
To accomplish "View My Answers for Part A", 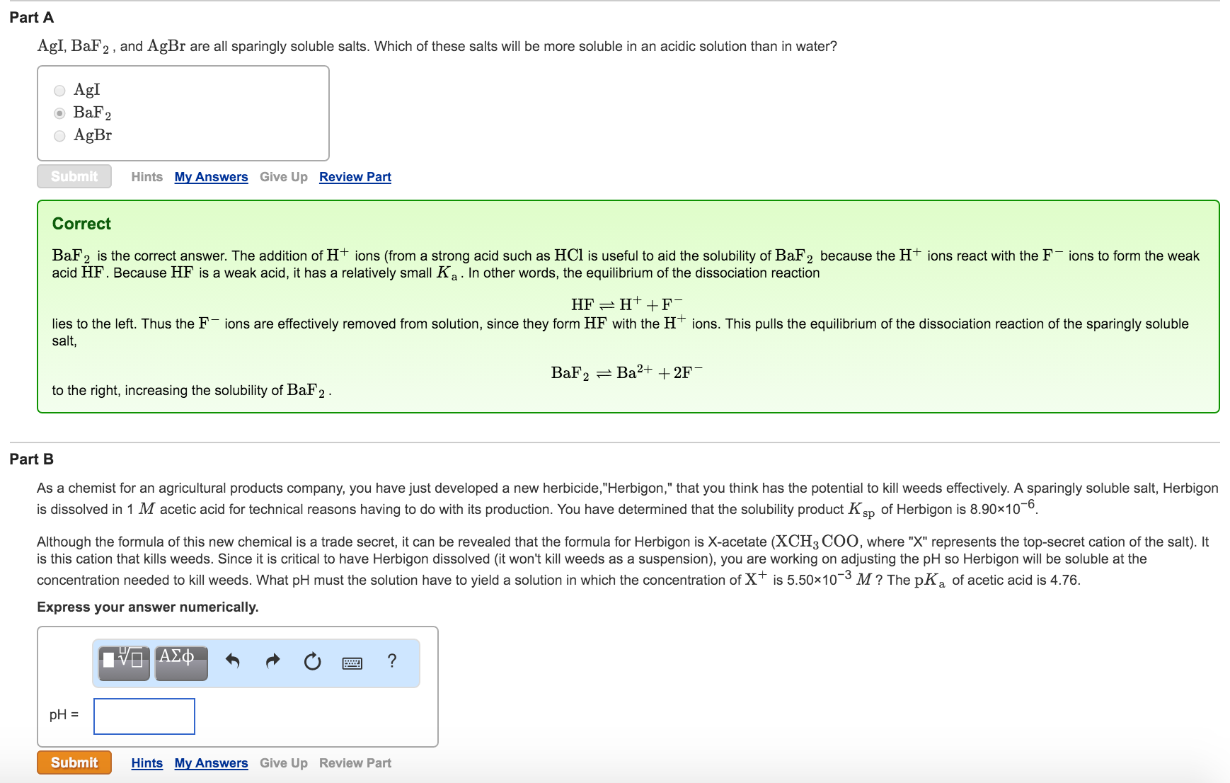I will coord(210,176).
